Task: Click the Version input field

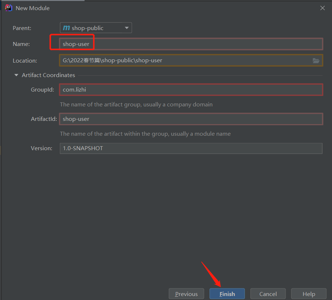Action: (x=191, y=148)
